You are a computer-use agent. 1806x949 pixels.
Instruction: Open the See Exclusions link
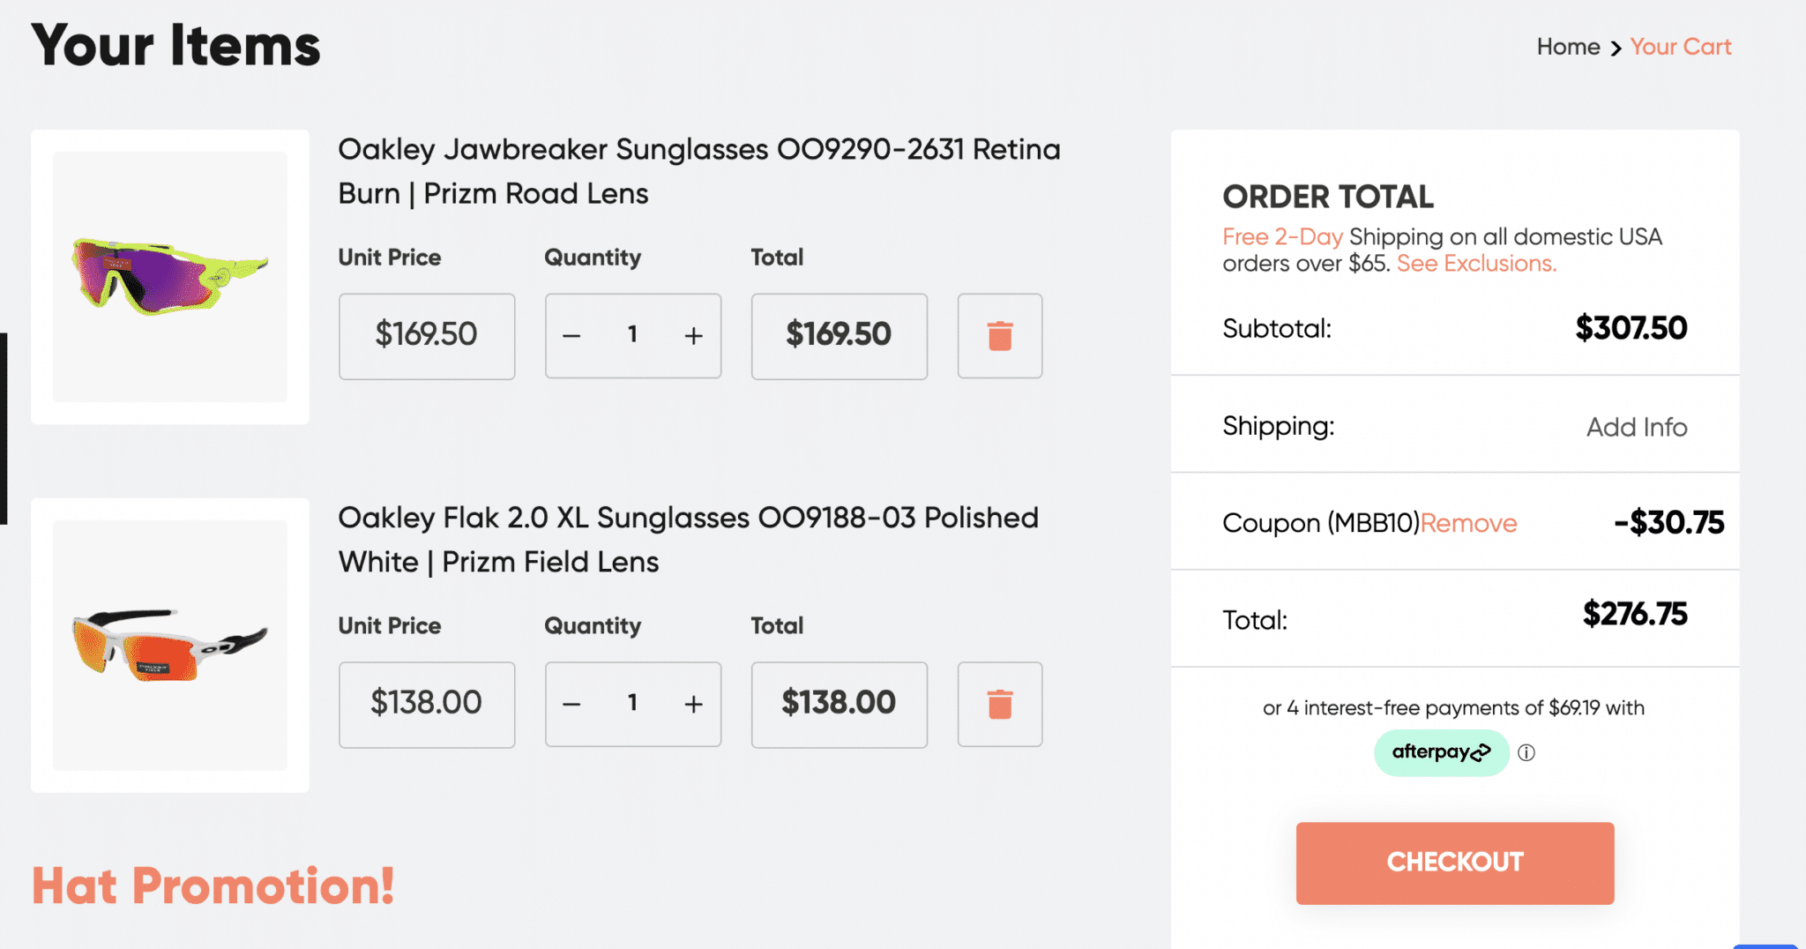click(1474, 263)
